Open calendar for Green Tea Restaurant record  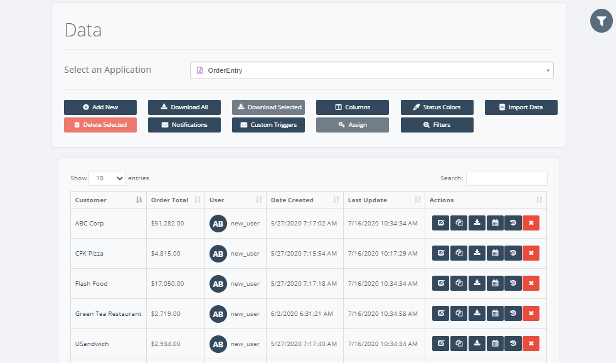(x=495, y=313)
